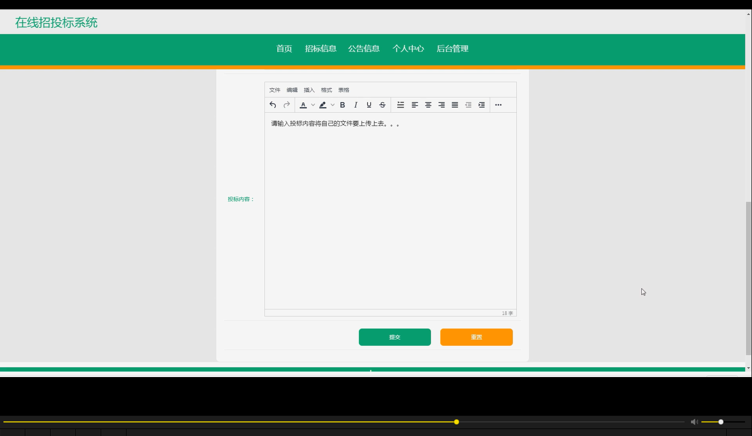Screen dimensions: 752x436
Task: Justify the text
Action: click(455, 105)
